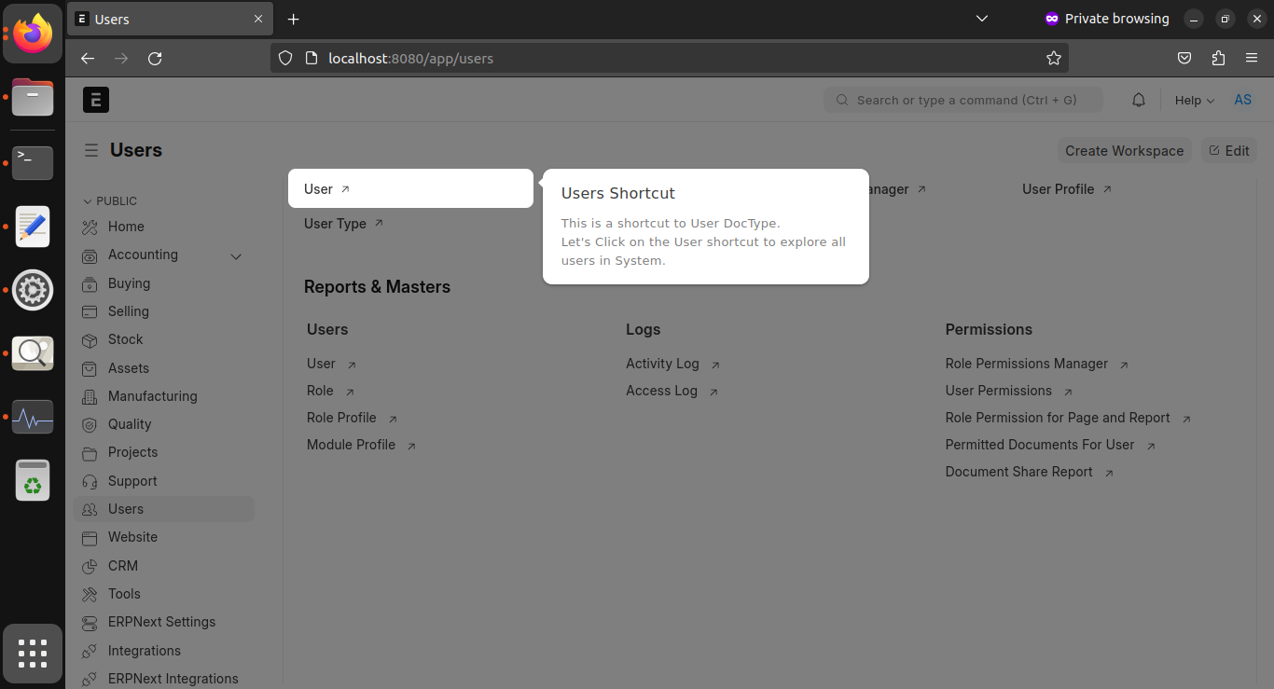Open the highlighted User shortcut
Screen dimensions: 1274x689
(x=319, y=189)
